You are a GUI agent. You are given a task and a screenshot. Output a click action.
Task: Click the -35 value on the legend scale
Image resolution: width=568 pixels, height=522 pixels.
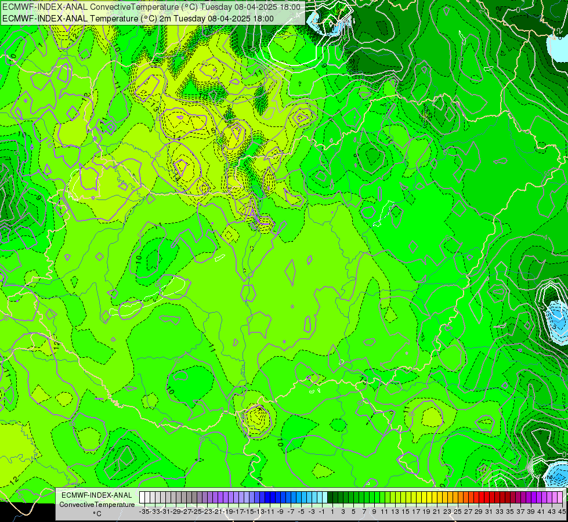click(144, 512)
